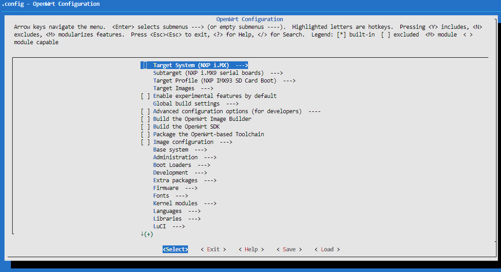
Task: Expand the Administration submenu
Action: point(185,157)
